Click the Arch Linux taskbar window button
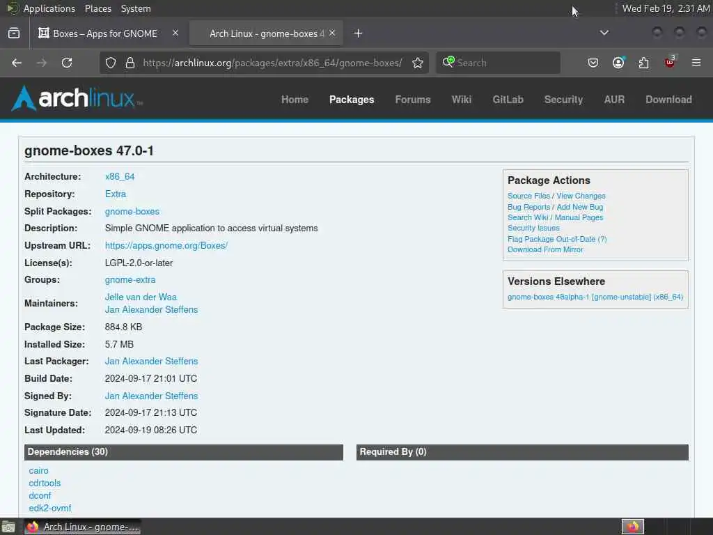Viewport: 713px width, 535px height. pos(82,527)
